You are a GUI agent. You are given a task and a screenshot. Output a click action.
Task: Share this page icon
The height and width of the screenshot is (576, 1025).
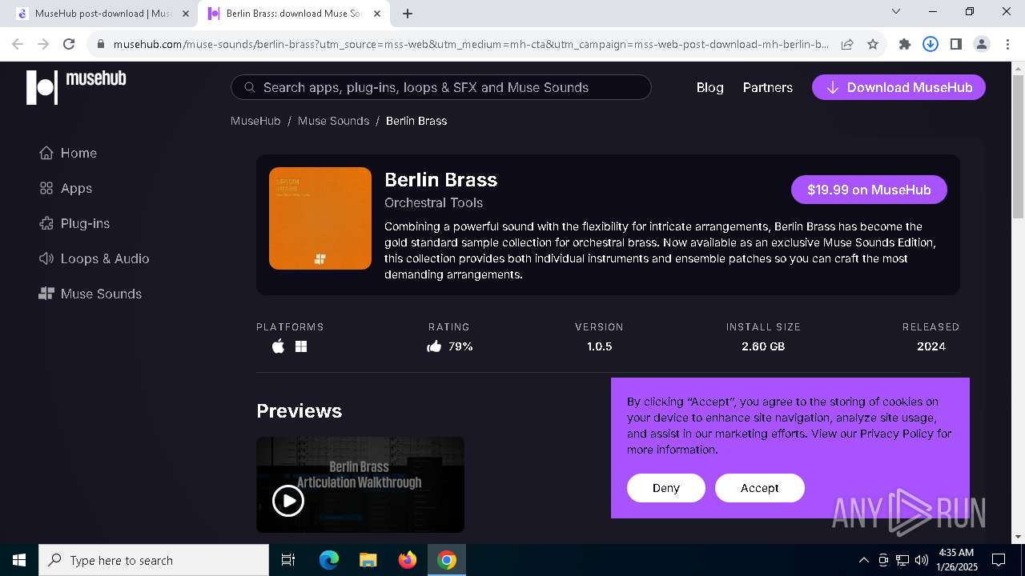tap(847, 45)
